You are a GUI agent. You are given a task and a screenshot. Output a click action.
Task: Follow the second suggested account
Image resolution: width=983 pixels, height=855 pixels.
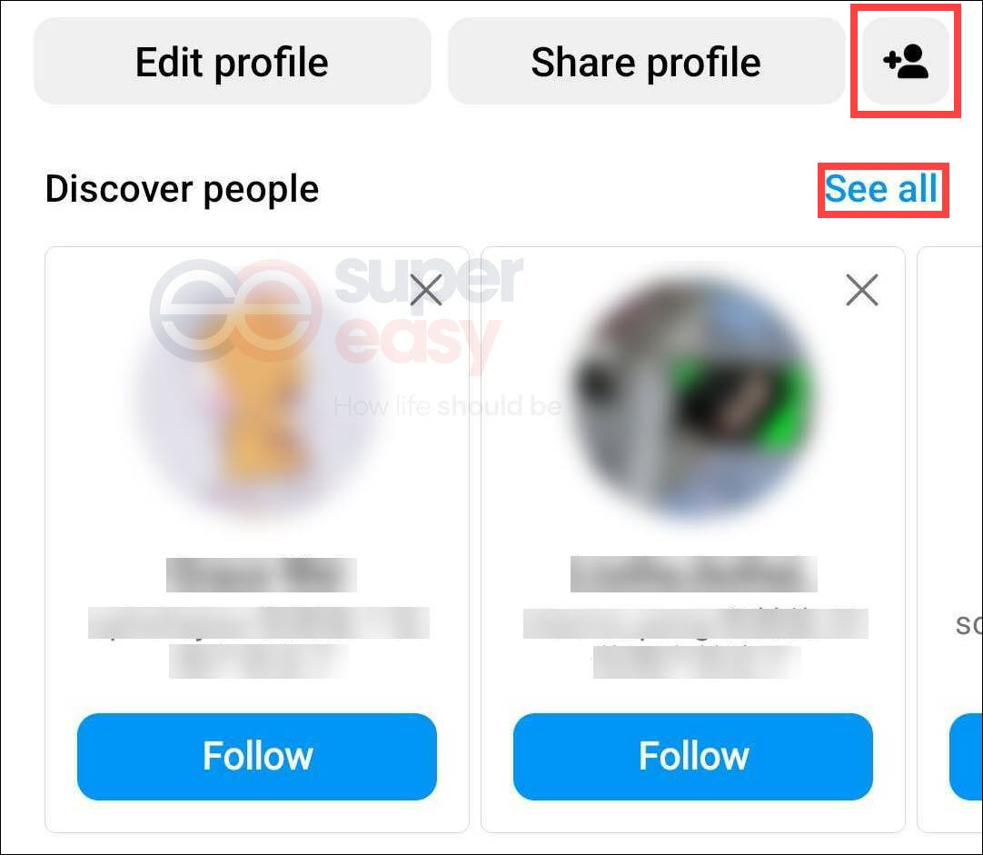coord(693,756)
